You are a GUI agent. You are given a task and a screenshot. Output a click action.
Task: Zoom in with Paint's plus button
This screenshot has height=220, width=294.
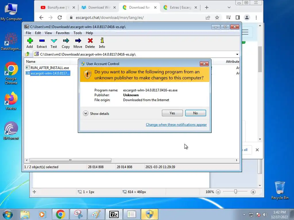(x=253, y=192)
